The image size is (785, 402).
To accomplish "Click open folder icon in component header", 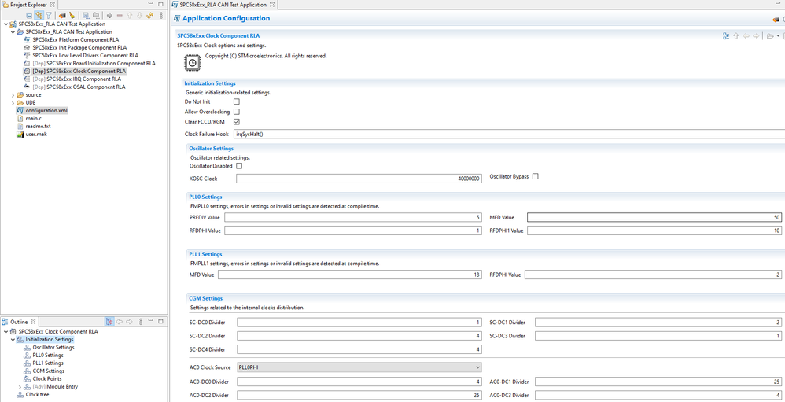I will point(770,36).
